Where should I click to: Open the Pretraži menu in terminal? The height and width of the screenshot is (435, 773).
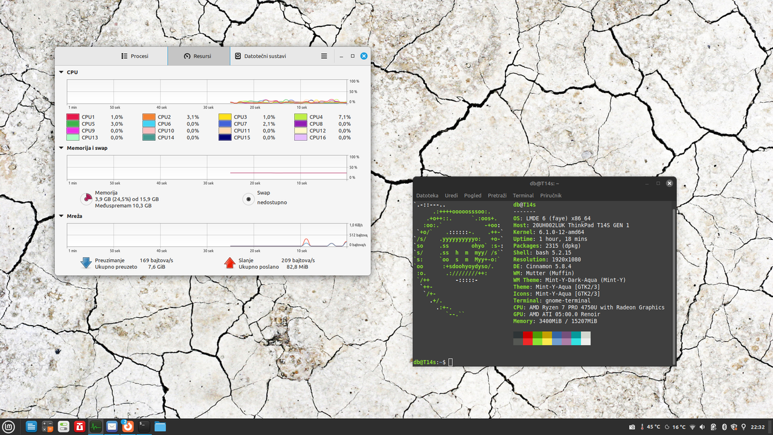(x=497, y=196)
